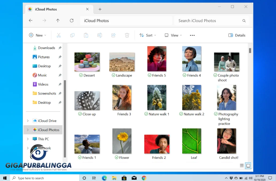276x181 pixels.
Task: Click the Copy icon in toolbar
Action: 72,35
